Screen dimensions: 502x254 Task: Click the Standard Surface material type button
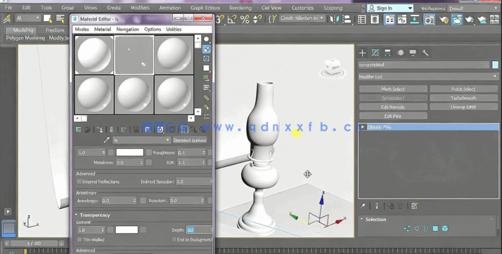(x=190, y=140)
